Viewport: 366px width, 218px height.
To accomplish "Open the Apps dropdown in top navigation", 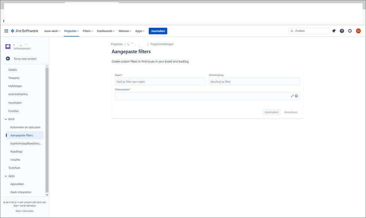I will coord(140,31).
